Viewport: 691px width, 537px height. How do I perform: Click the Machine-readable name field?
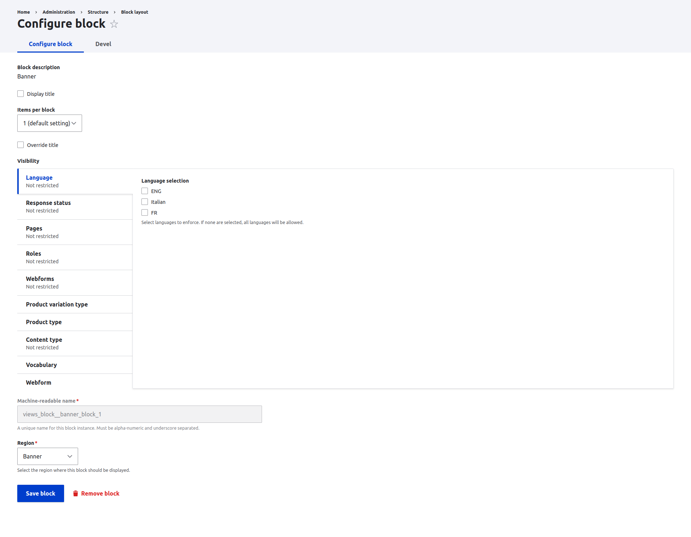coord(140,414)
